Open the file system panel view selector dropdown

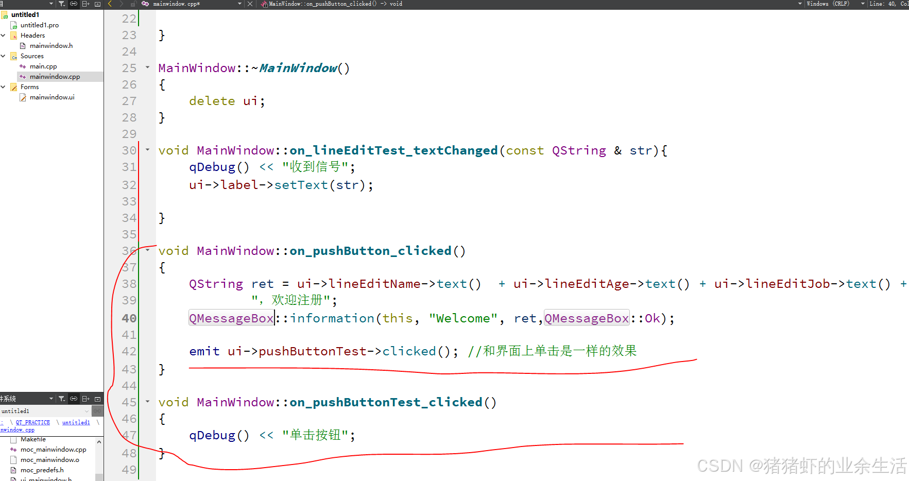pyautogui.click(x=51, y=399)
